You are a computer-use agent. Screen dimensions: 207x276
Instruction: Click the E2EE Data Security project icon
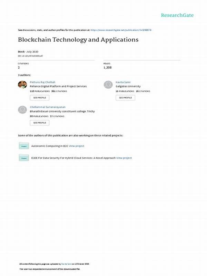tap(23, 158)
